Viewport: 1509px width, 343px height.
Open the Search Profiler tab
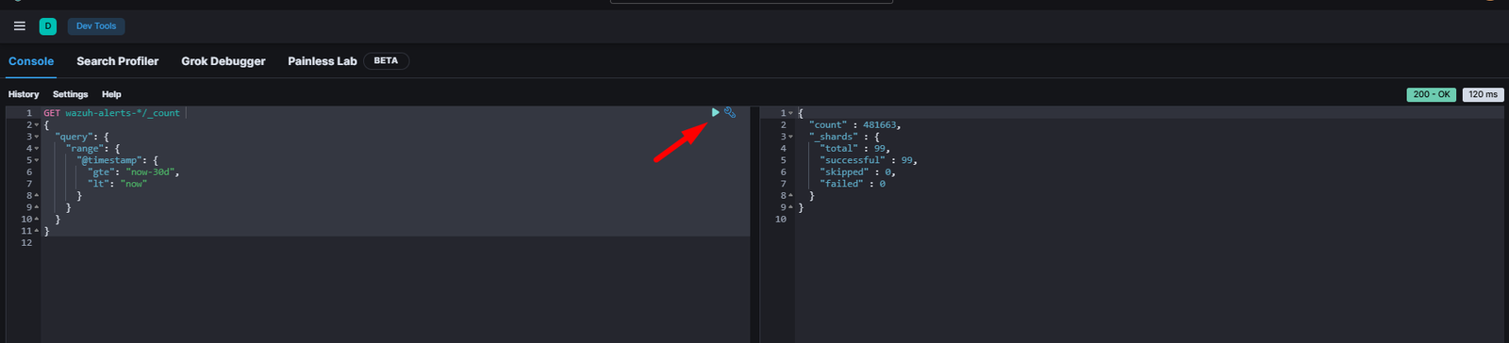pyautogui.click(x=118, y=61)
